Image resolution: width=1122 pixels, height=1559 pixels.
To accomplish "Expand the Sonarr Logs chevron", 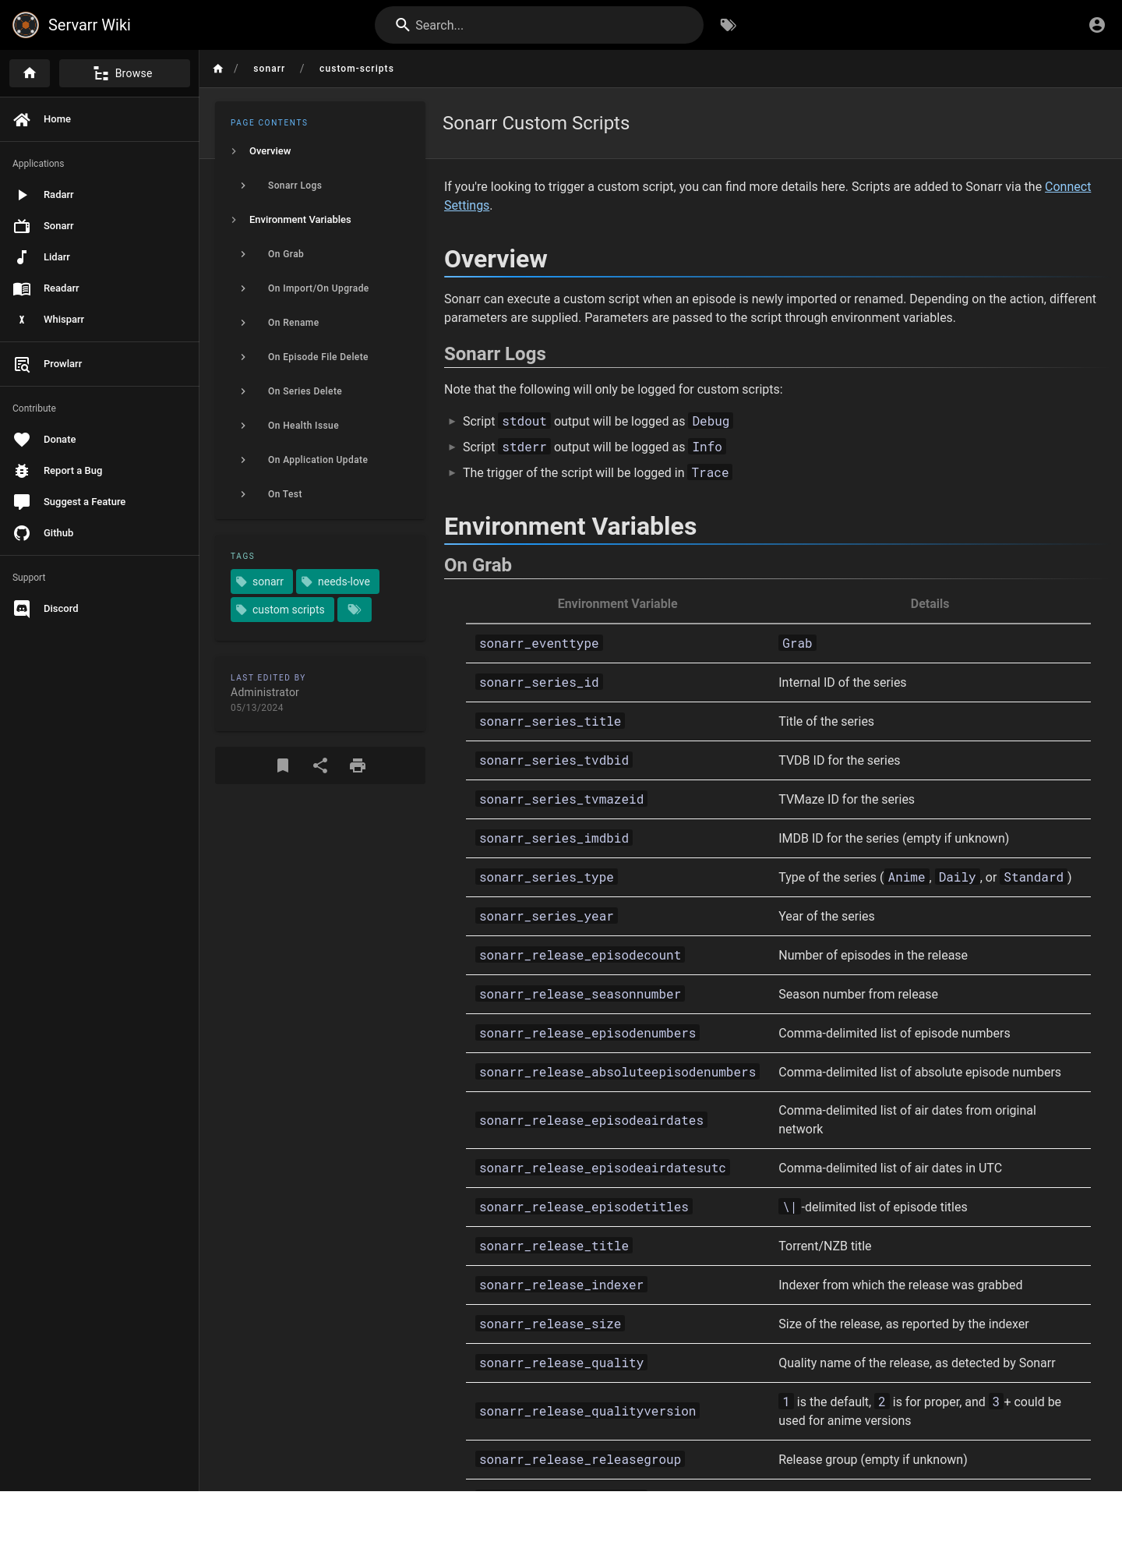I will [x=243, y=186].
